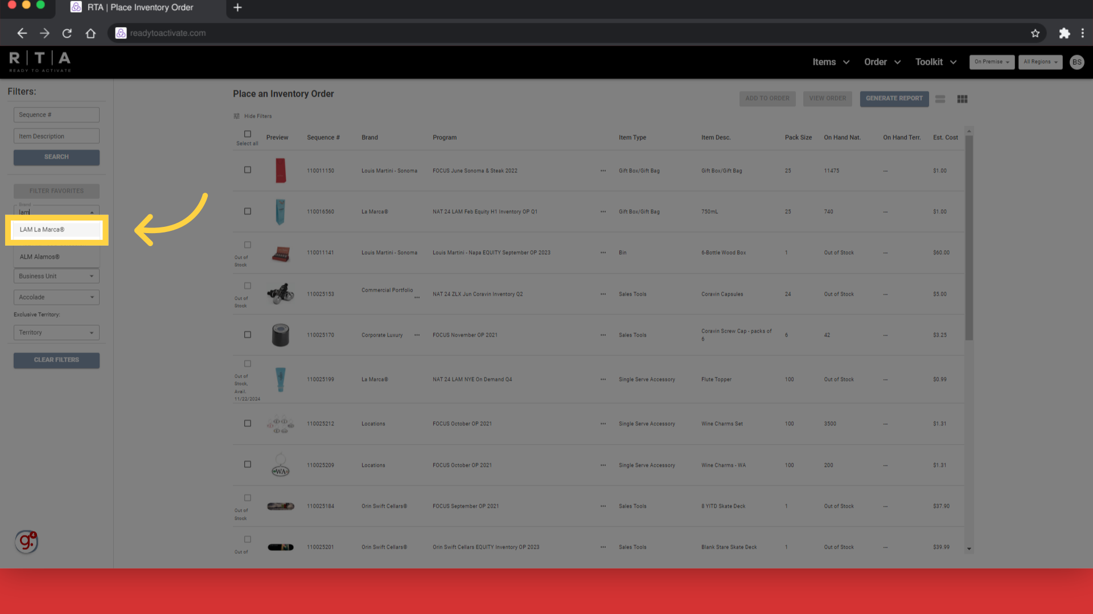
Task: Open the three dots after FOCUS November OP 2021
Action: click(x=603, y=335)
